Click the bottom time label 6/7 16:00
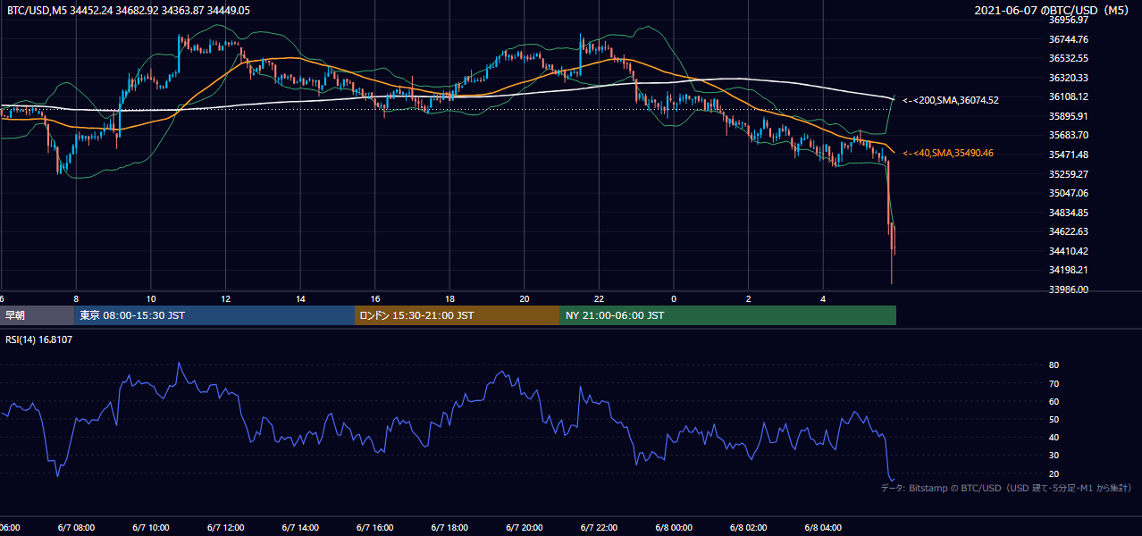 [375, 528]
